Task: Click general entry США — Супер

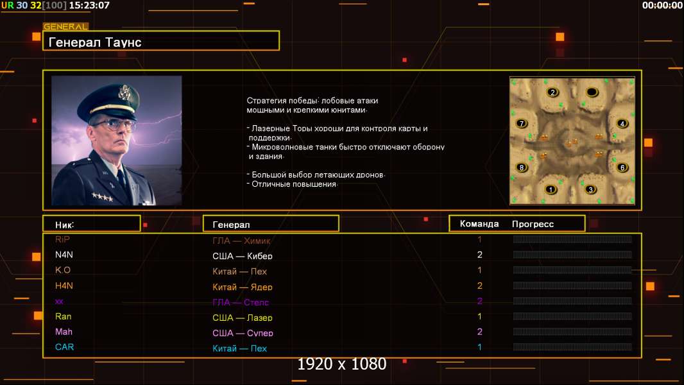Action: pos(243,332)
